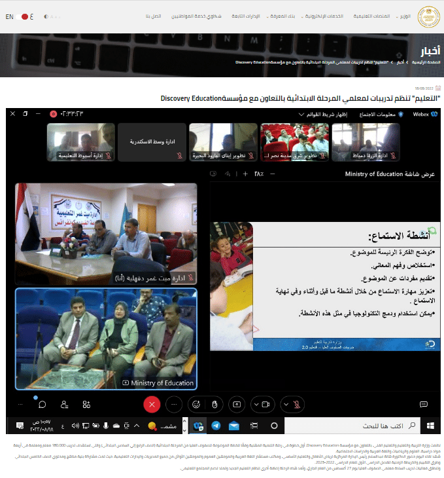Viewport: 444px width, 478px height.
Task: Select the ادارة وسط الاسكندرية tile
Action: (152, 142)
